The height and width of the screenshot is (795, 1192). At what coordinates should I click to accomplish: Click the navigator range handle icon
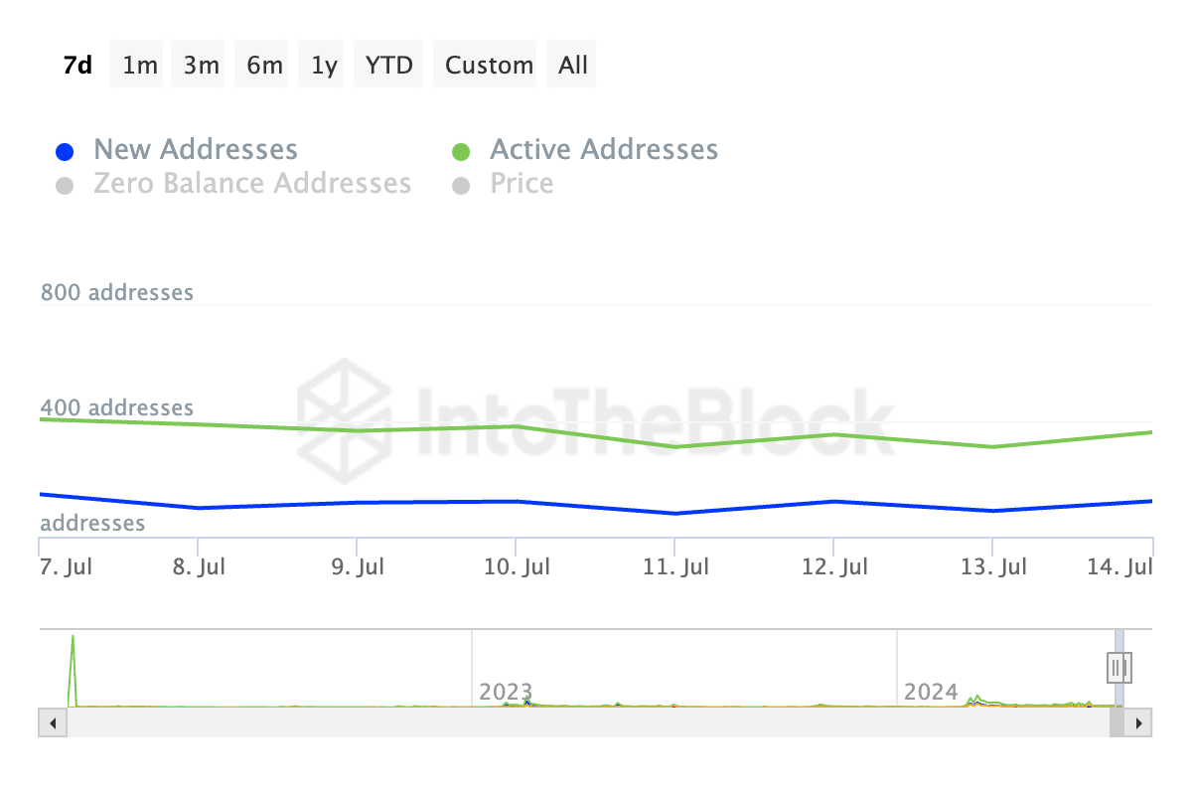[x=1119, y=667]
